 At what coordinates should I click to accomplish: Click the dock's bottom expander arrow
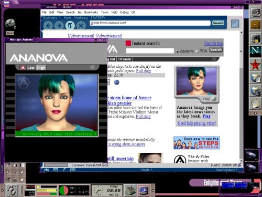coord(255,113)
